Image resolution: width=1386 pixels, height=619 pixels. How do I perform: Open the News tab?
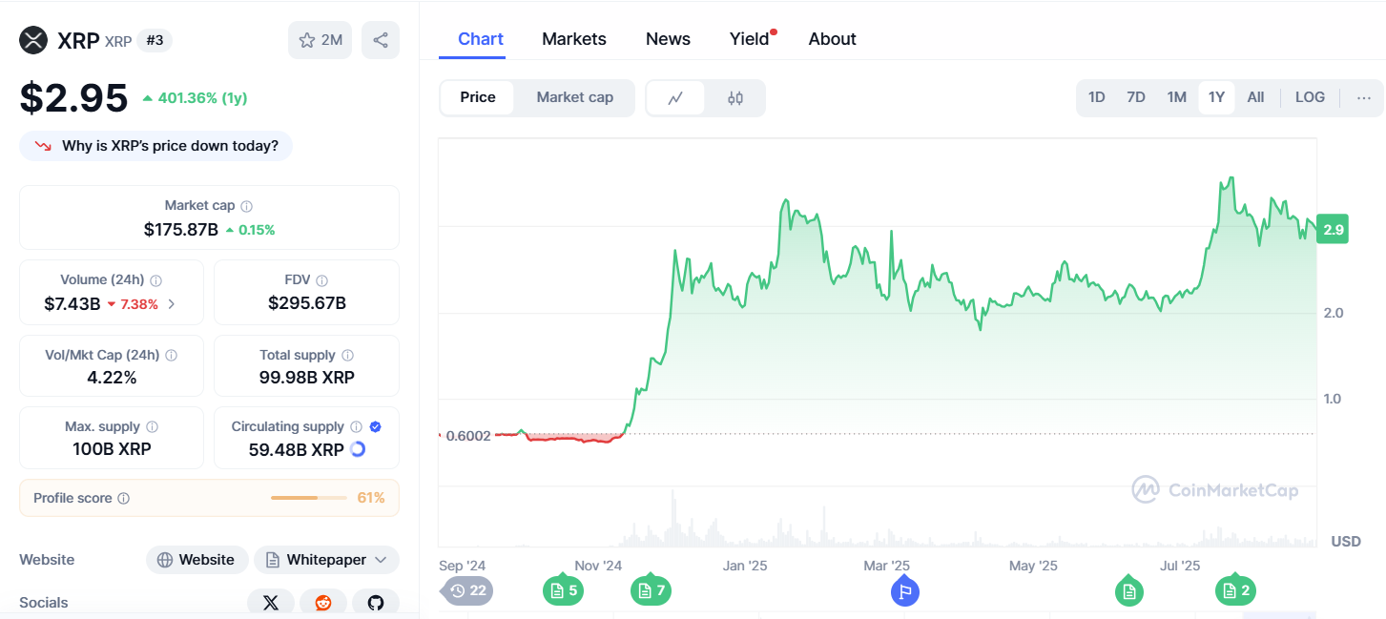[667, 38]
